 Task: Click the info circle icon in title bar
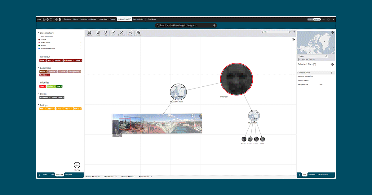tap(56, 19)
